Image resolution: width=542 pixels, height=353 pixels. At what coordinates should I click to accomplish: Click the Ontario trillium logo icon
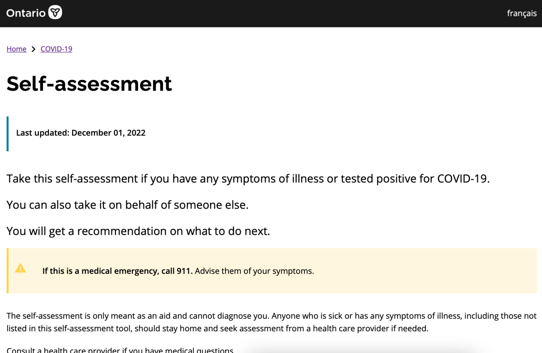[x=55, y=13]
